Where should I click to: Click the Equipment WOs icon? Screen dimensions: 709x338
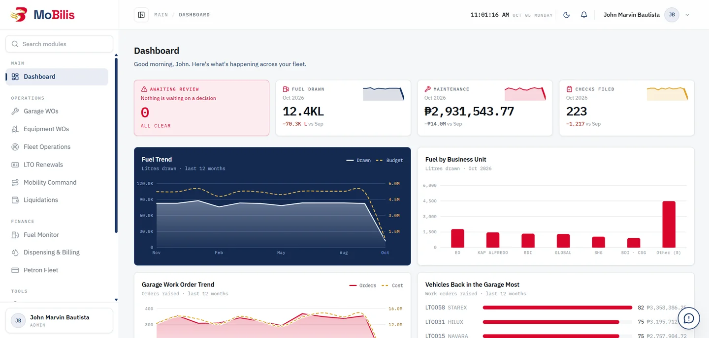coord(15,129)
